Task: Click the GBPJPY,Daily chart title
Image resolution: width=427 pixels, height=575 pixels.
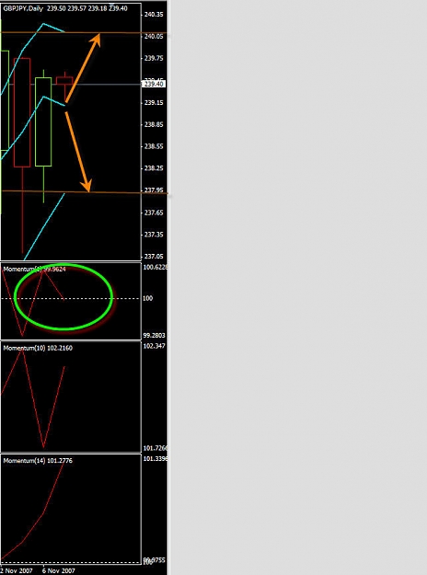Action: click(x=24, y=8)
